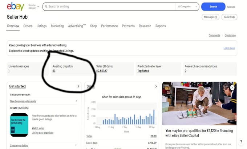Image resolution: width=247 pixels, height=149 pixels.
Task: Open the Performance tab
Action: tap(109, 26)
